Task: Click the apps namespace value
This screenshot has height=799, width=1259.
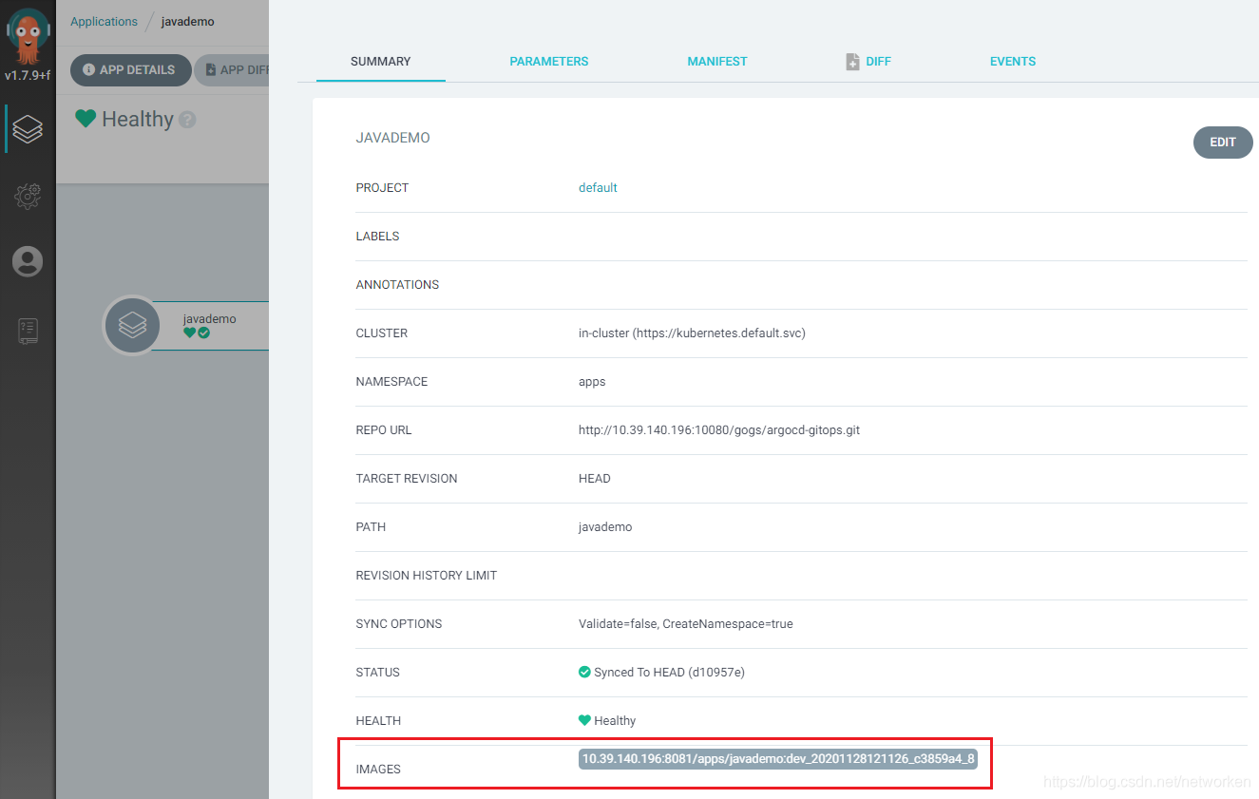Action: click(592, 381)
